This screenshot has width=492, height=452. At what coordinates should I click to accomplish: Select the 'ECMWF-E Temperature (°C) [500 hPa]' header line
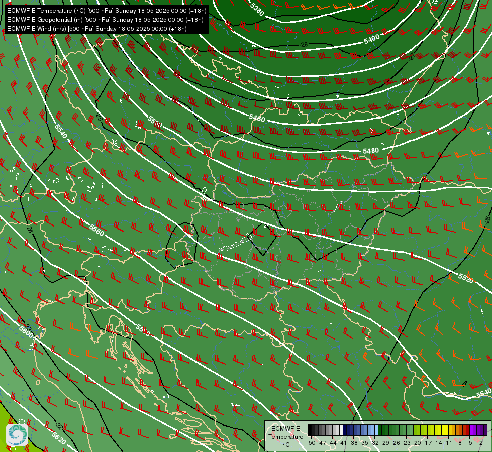point(107,11)
